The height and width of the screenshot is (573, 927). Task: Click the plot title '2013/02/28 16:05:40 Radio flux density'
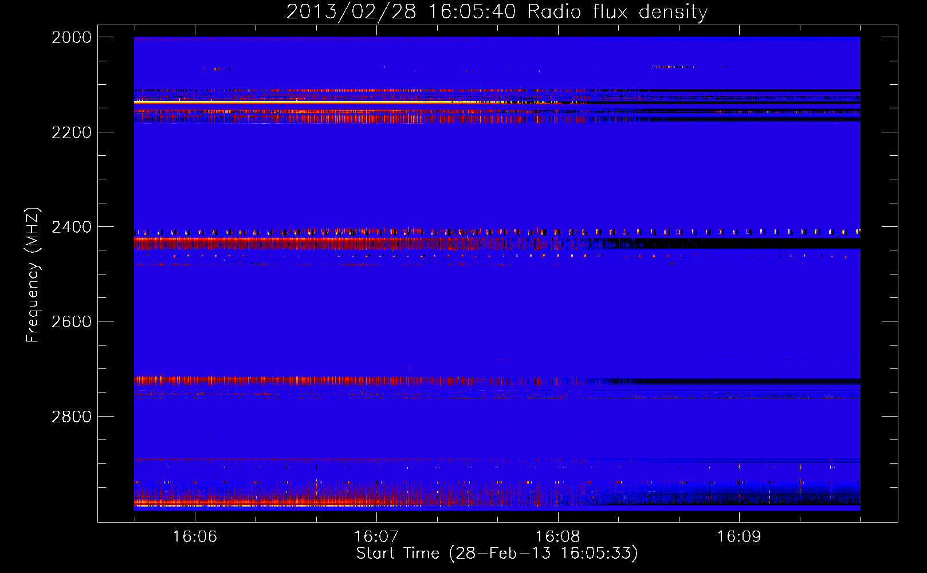497,12
